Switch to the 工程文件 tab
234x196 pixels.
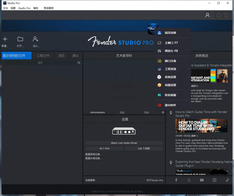pyautogui.click(x=43, y=55)
